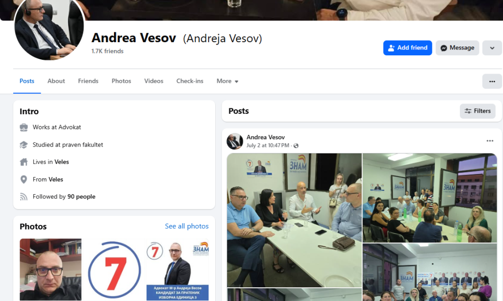Open the post group photo below the window photo
The height and width of the screenshot is (301, 503).
click(430, 272)
